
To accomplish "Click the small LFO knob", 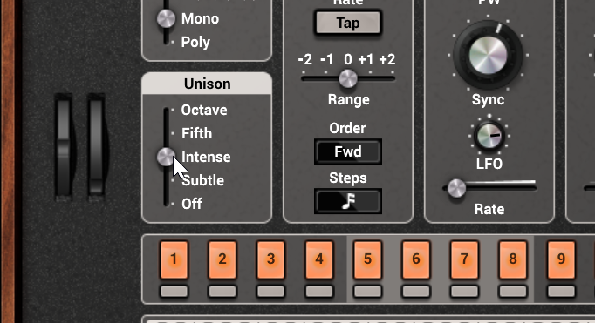I will [x=489, y=136].
